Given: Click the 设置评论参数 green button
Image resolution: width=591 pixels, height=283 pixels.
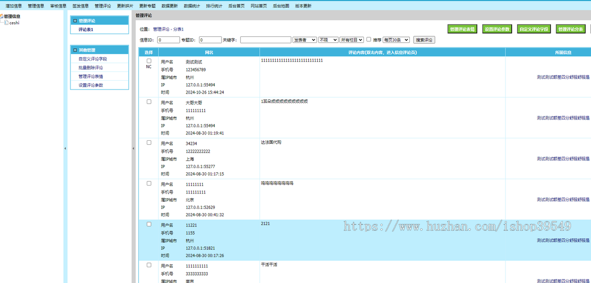Looking at the screenshot, I should click(497, 29).
